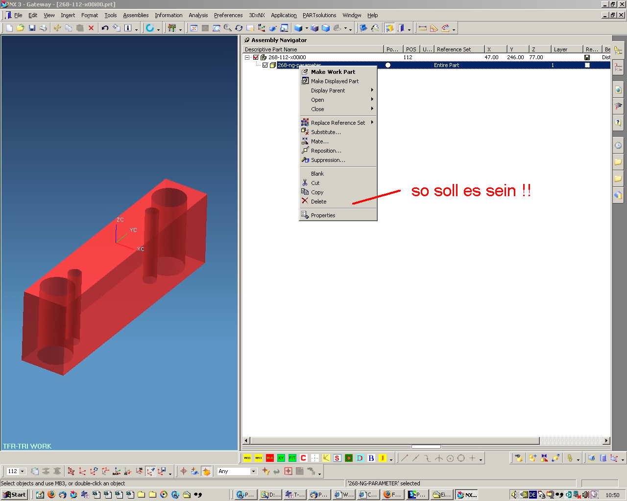
Task: Select Blank in the context menu
Action: point(338,174)
